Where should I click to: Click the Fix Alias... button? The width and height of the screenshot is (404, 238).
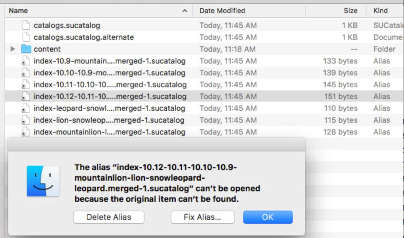coord(202,217)
